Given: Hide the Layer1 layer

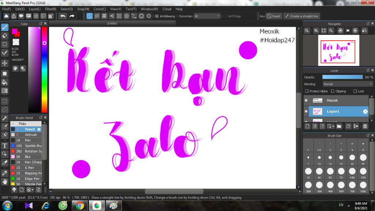Looking at the screenshot, I should coord(306,111).
